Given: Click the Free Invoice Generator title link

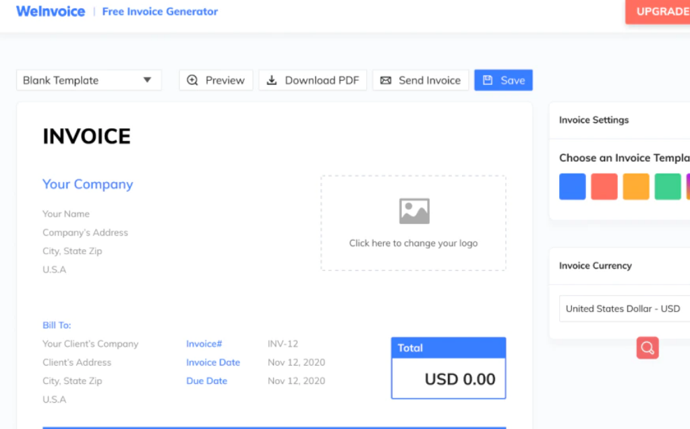Looking at the screenshot, I should [160, 11].
